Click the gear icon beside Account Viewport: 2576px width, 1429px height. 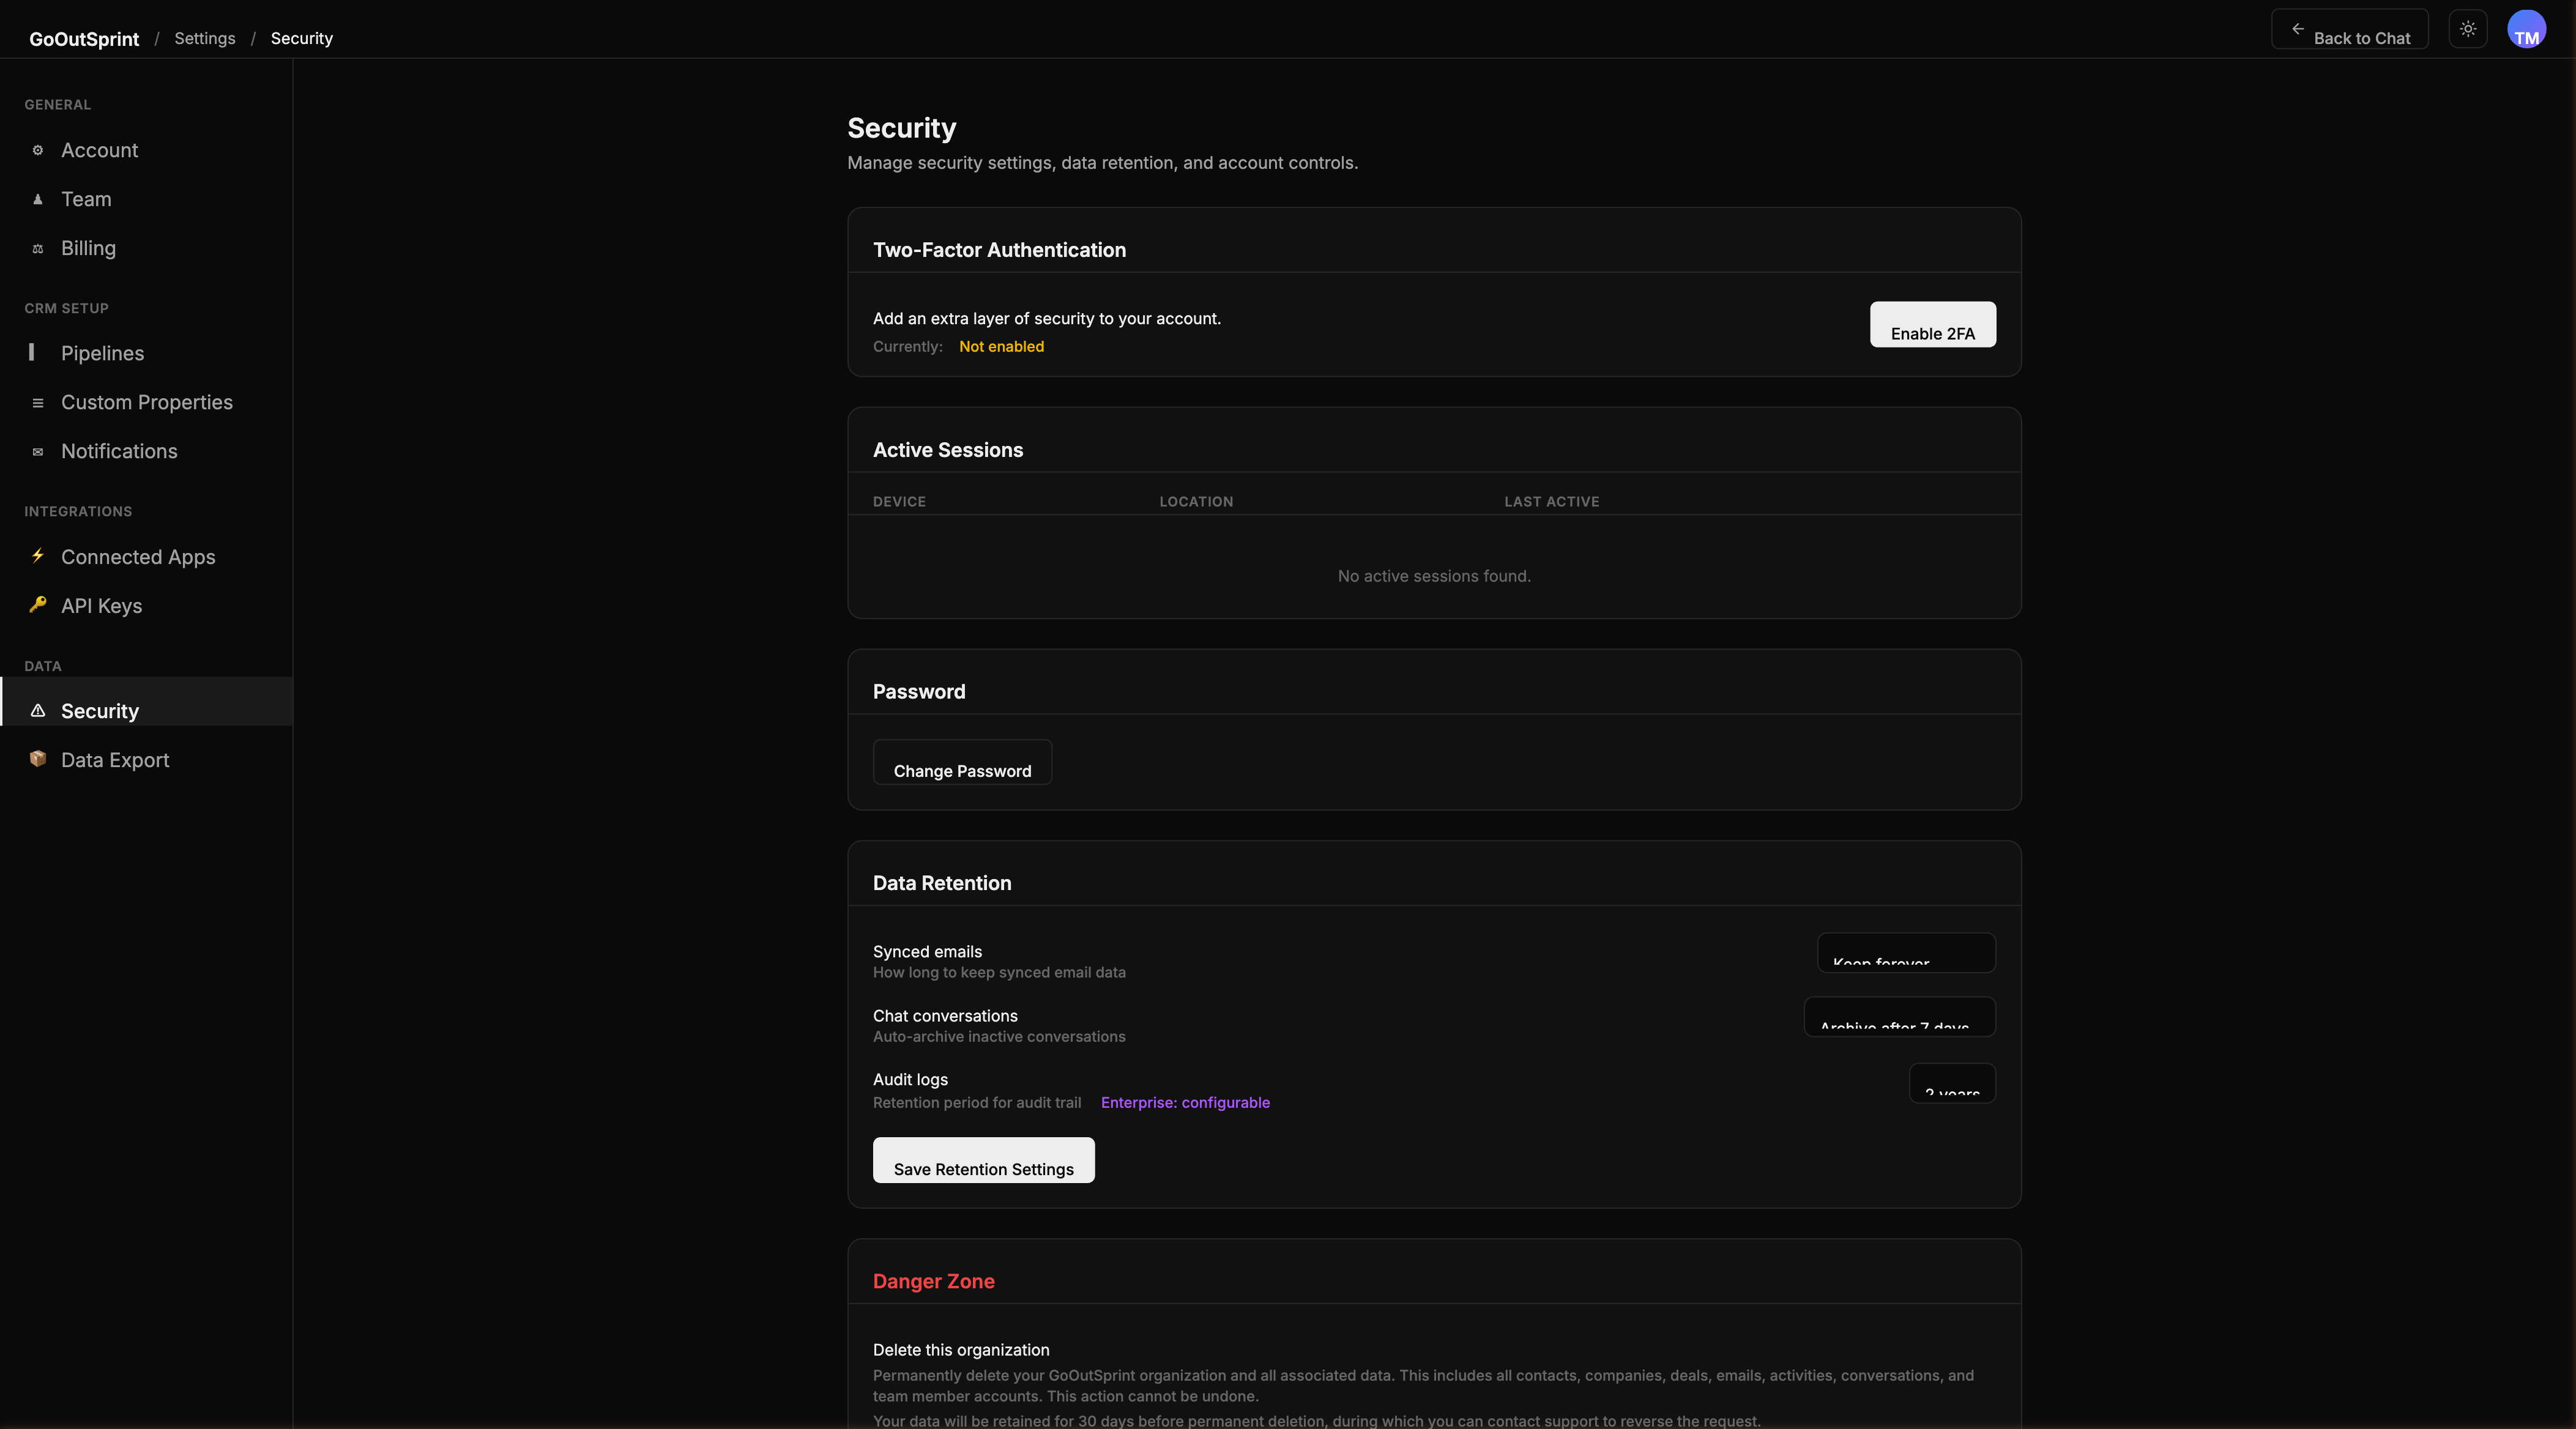click(38, 150)
